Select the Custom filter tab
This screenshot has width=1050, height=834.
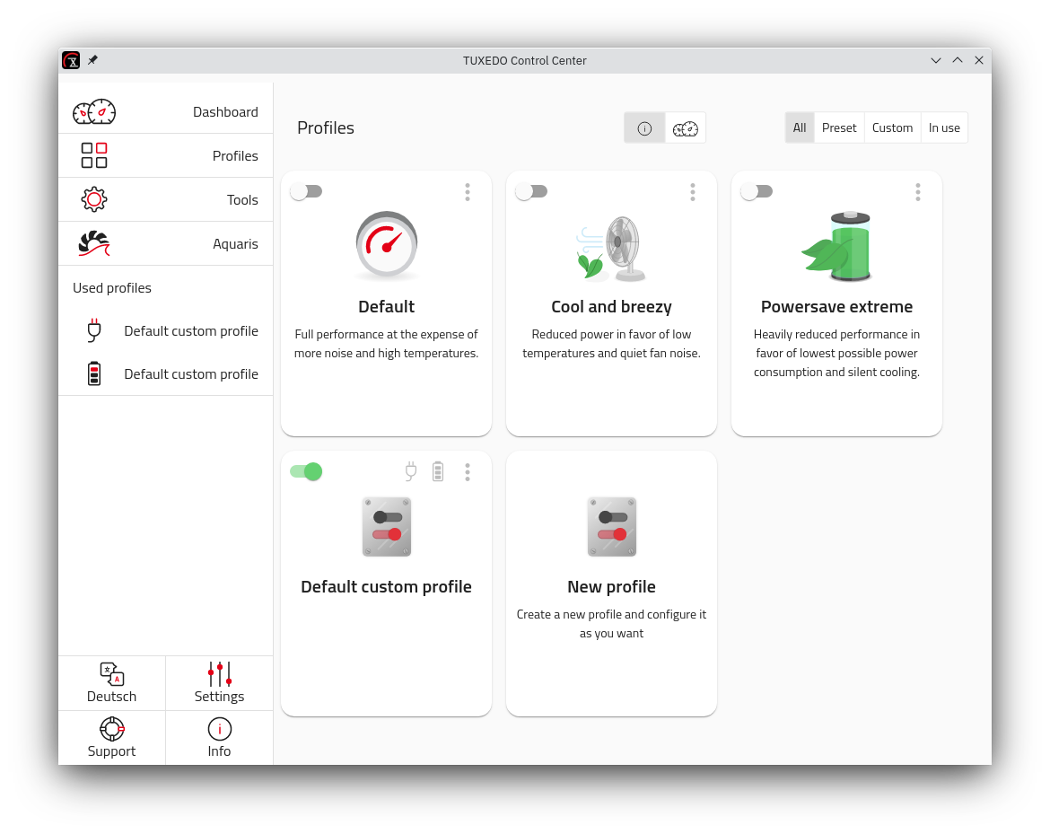[x=892, y=128]
